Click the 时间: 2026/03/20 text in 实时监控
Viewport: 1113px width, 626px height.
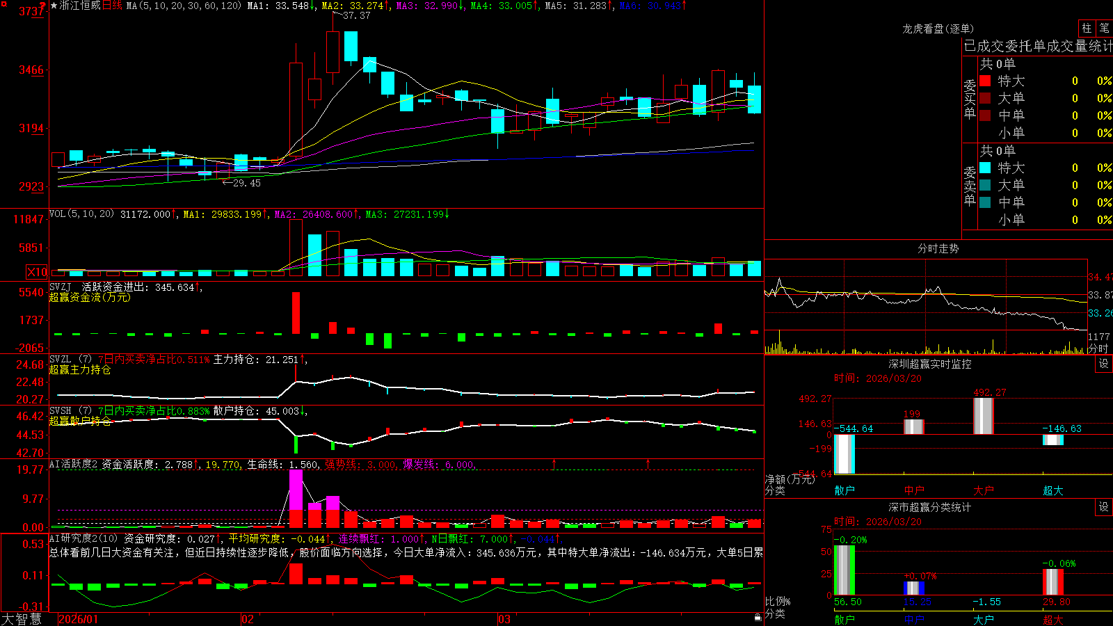(x=878, y=378)
